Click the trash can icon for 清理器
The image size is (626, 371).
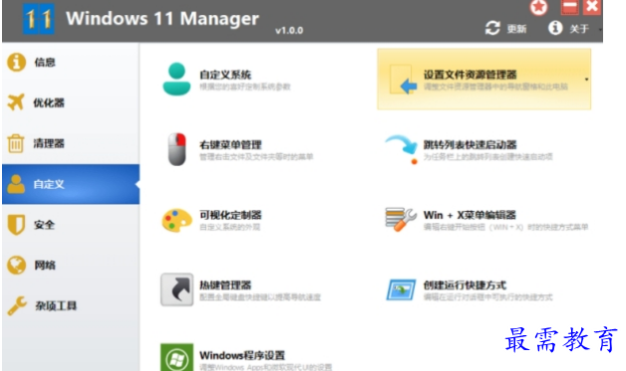tap(16, 143)
